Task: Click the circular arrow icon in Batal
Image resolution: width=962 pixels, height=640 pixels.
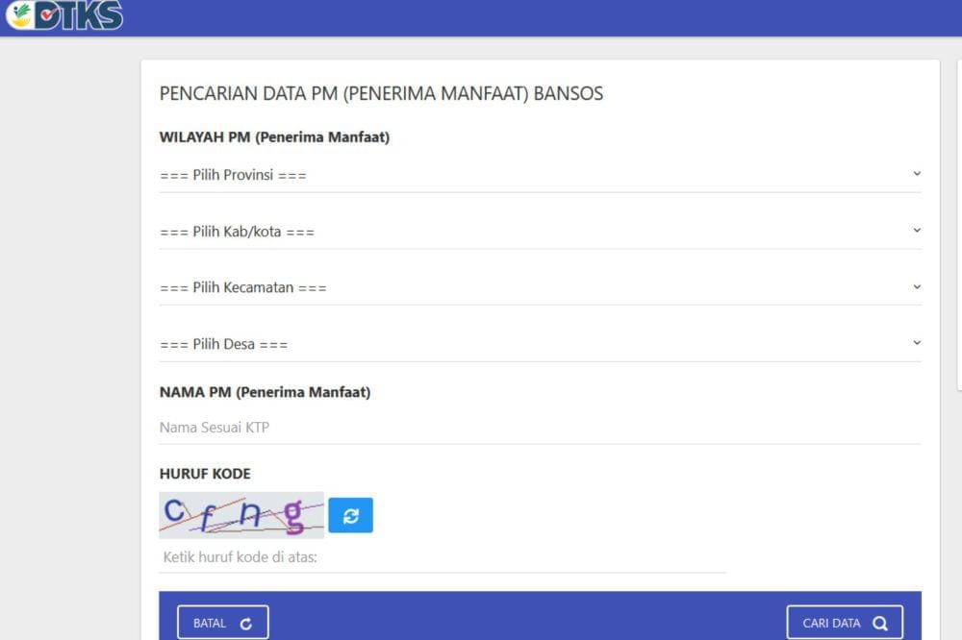Action: (246, 624)
